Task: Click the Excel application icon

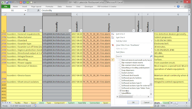Action: point(3,2)
